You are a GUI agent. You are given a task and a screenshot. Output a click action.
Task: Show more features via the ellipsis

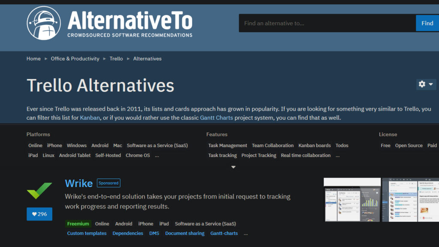338,155
